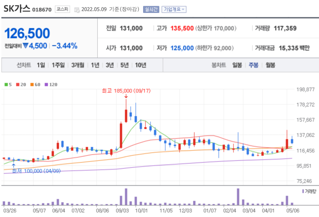Click the down triangle next to 4,500
This screenshot has width=319, height=217.
[26, 46]
